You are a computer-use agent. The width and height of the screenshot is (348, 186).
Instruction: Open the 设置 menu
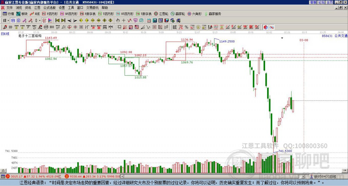tap(62, 8)
